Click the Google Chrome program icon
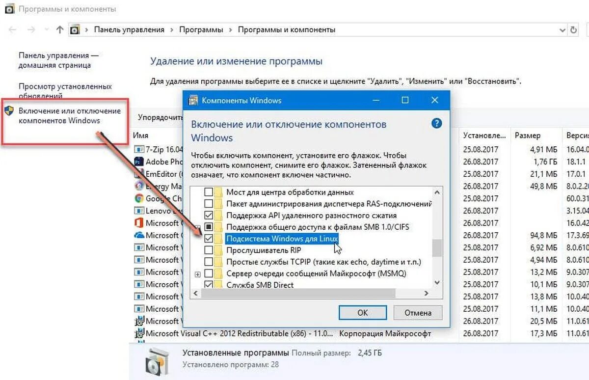The image size is (589, 380). [139, 198]
